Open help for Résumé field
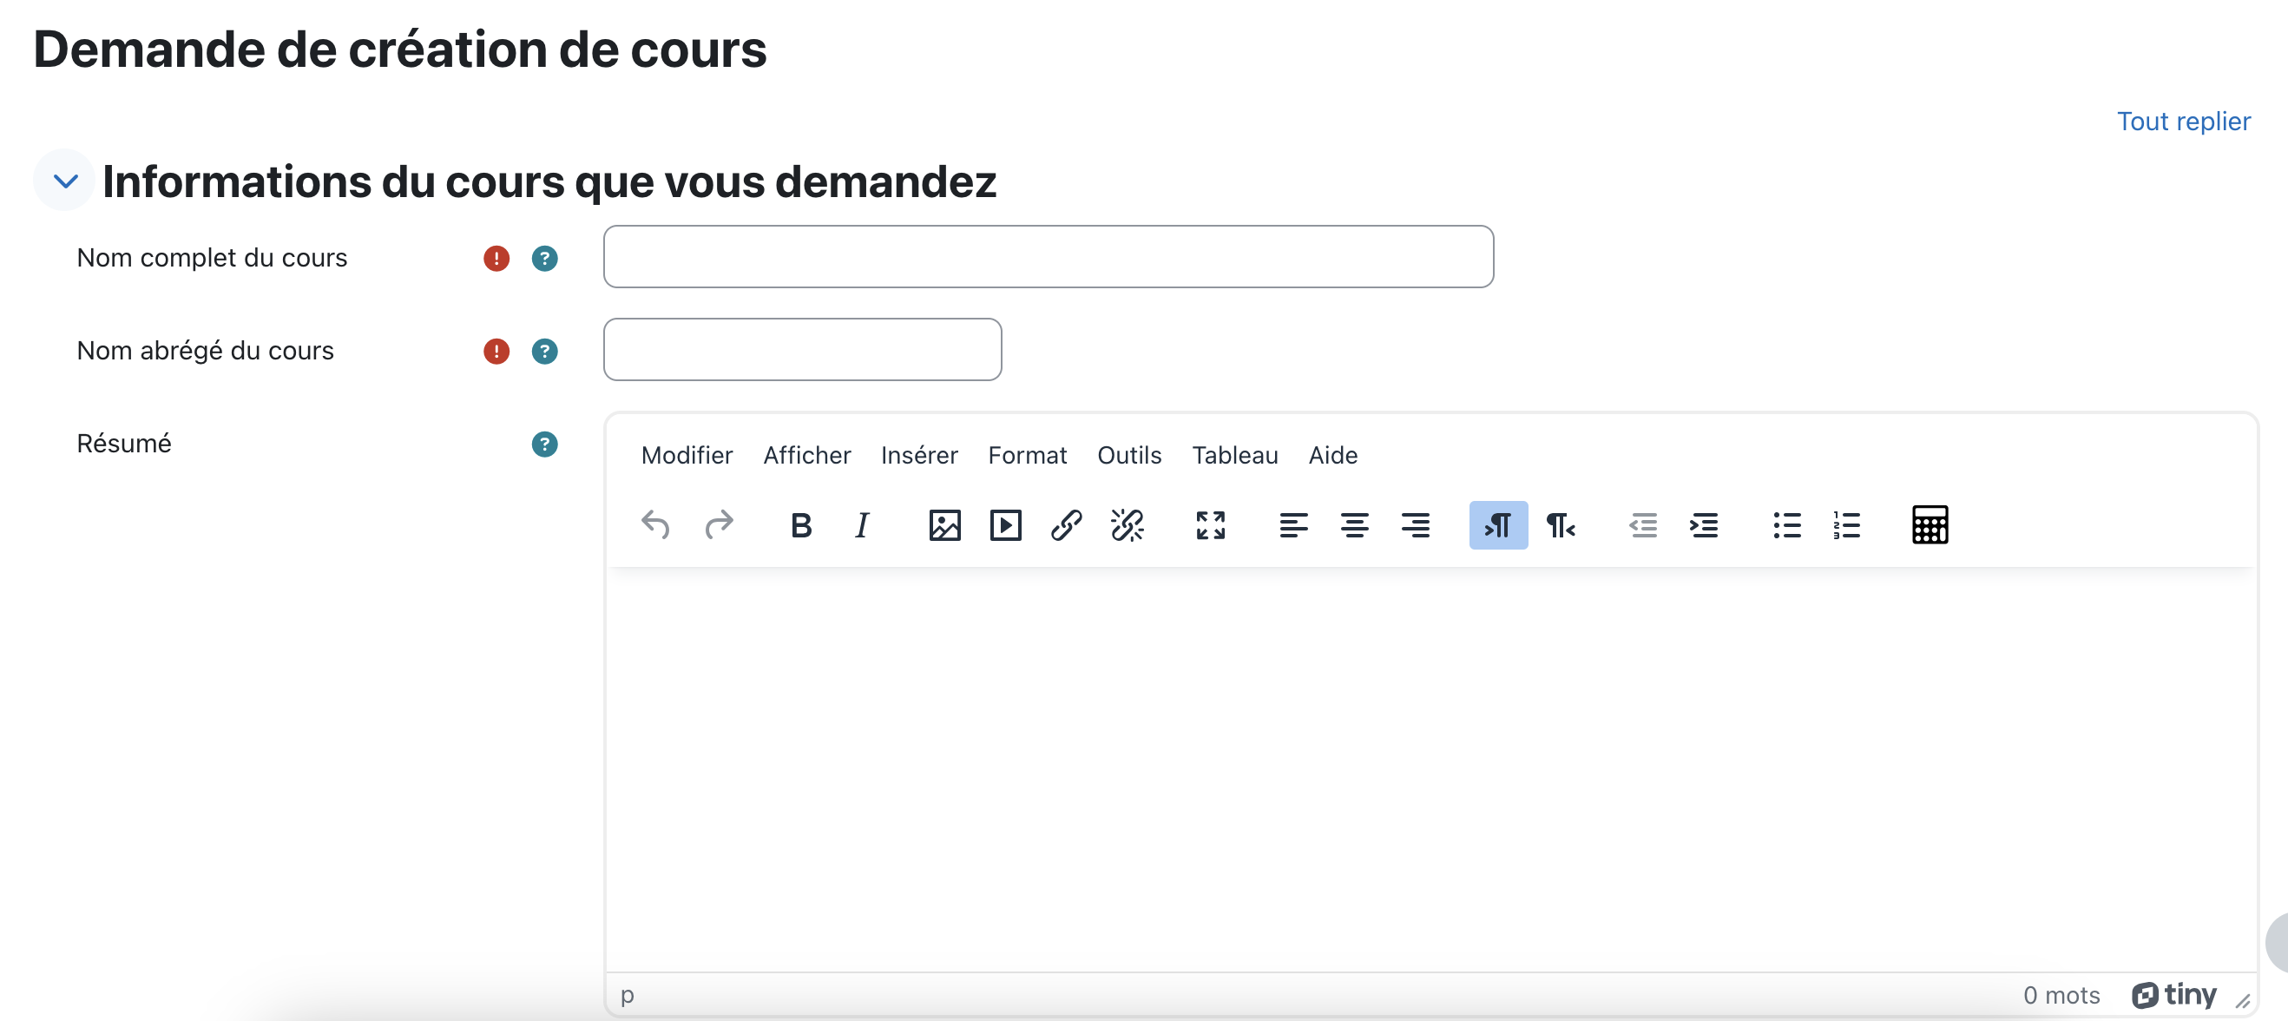 click(544, 445)
